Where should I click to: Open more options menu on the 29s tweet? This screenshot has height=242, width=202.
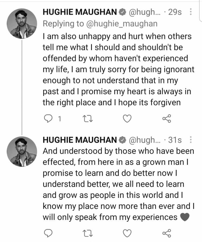coord(191,12)
